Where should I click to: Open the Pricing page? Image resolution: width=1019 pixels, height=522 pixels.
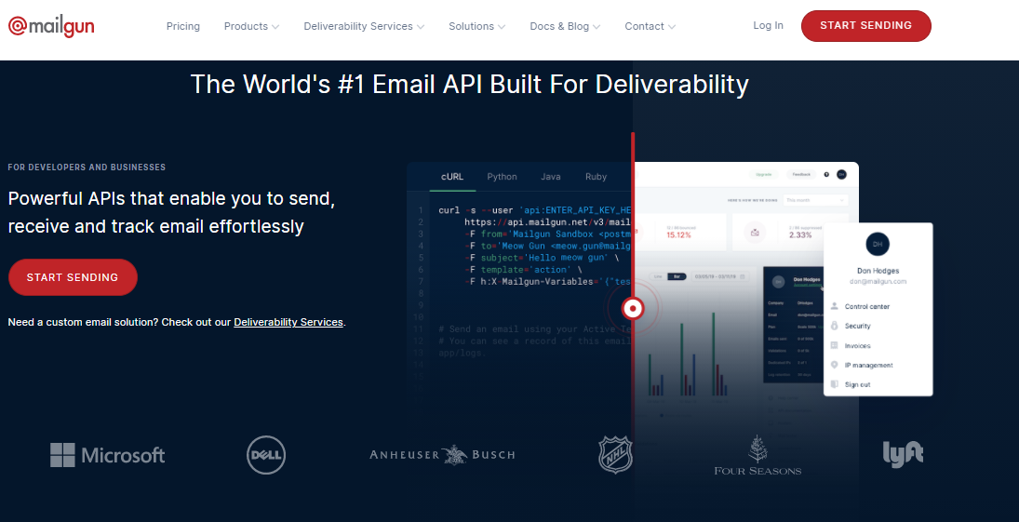coord(183,27)
